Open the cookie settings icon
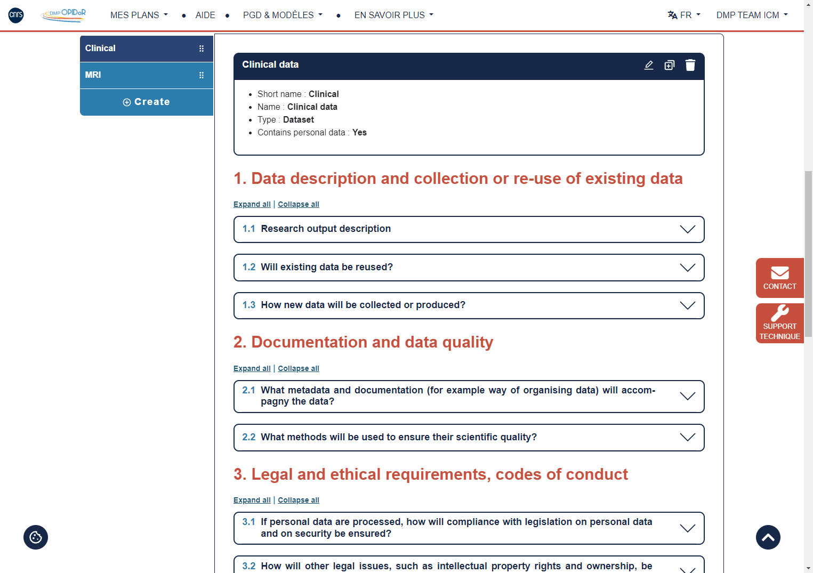This screenshot has height=573, width=813. click(x=36, y=537)
